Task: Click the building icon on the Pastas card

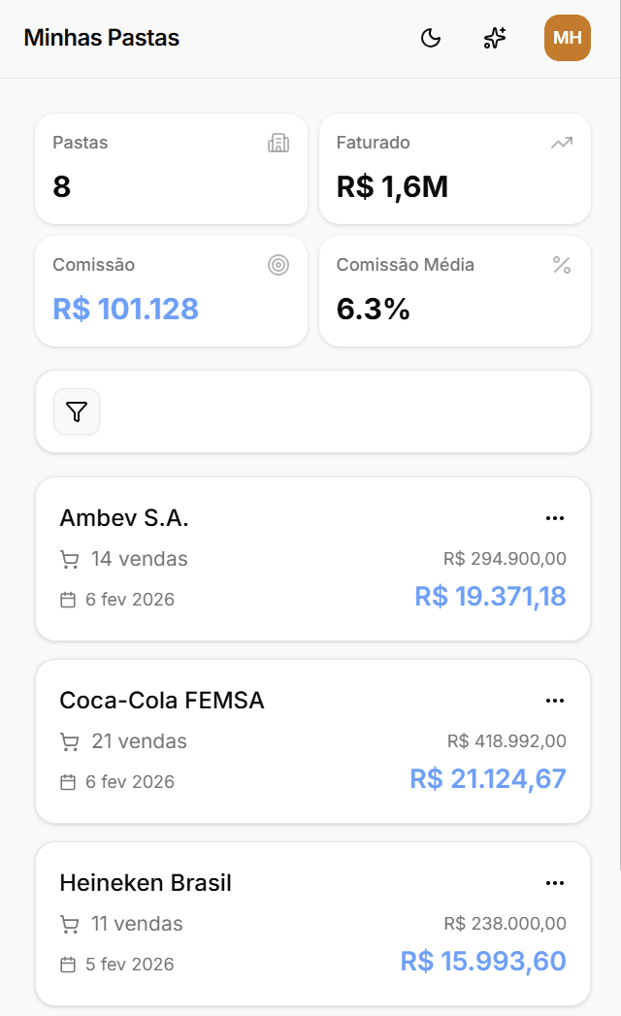Action: click(279, 142)
